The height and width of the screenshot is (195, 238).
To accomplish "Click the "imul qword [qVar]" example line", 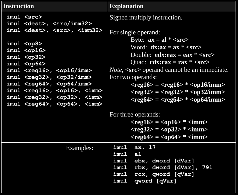I will (x=145, y=181).
